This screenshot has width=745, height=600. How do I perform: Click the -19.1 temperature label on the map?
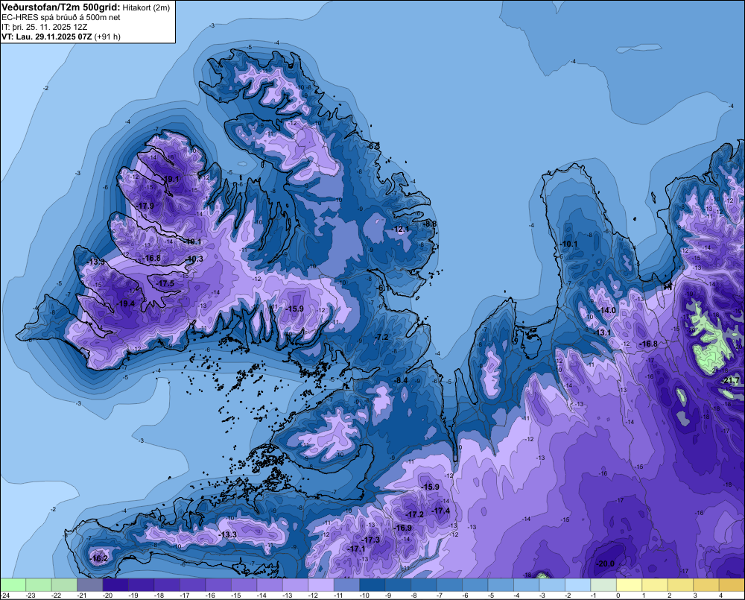pyautogui.click(x=170, y=179)
